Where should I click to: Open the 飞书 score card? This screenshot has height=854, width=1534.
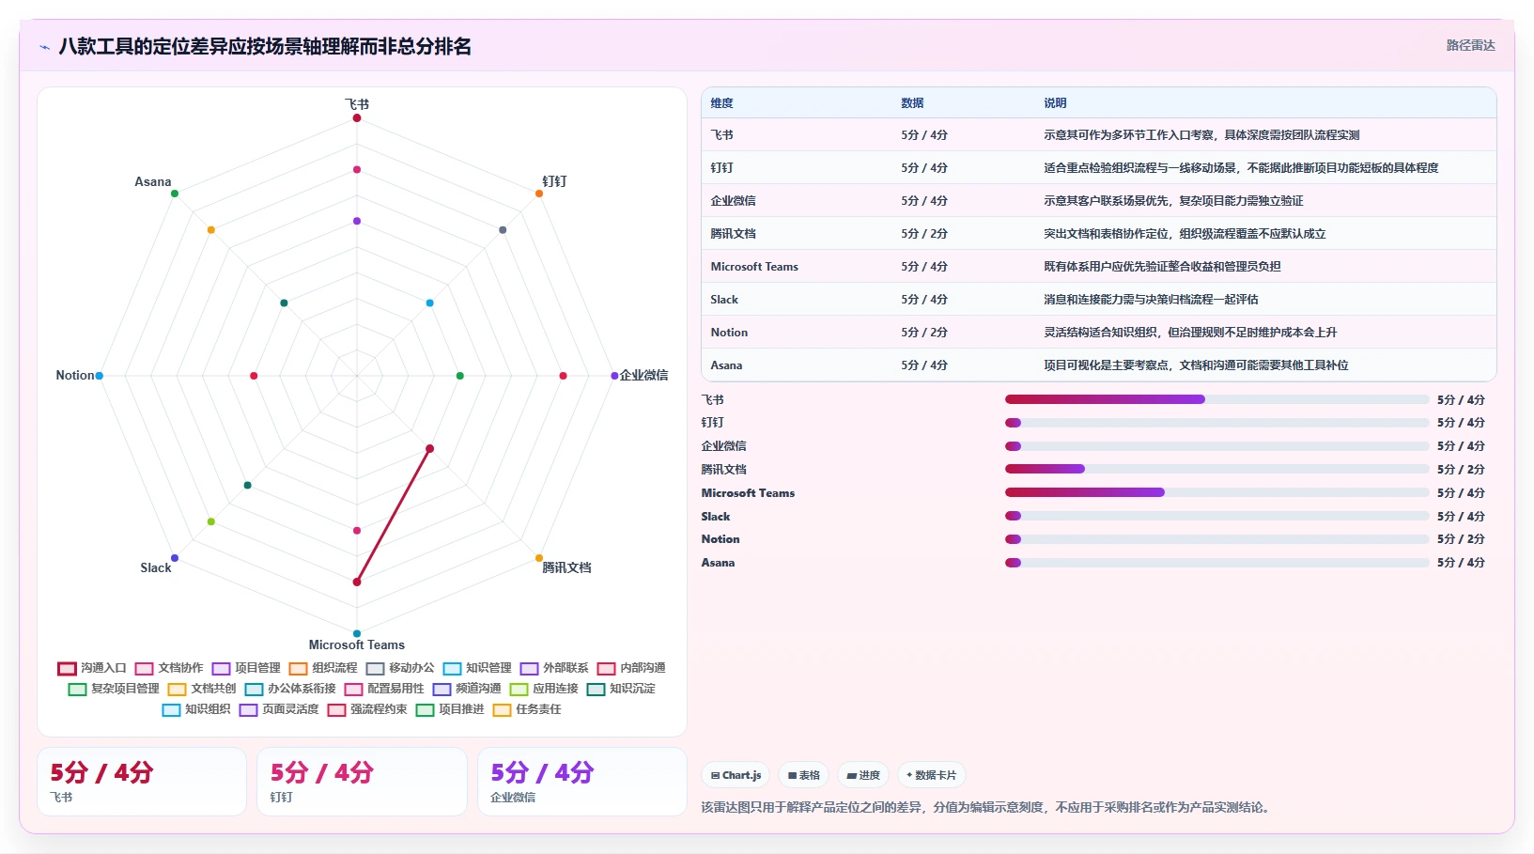coord(142,782)
